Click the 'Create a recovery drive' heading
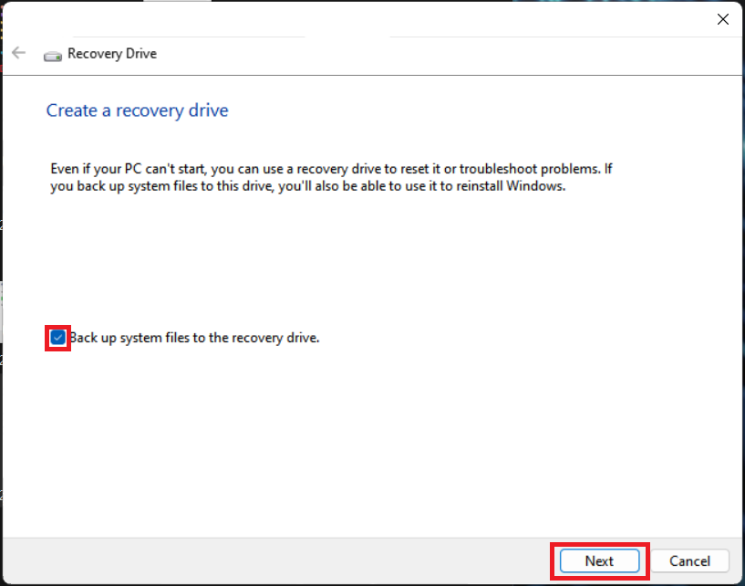Screen dimensions: 745x586 138,110
